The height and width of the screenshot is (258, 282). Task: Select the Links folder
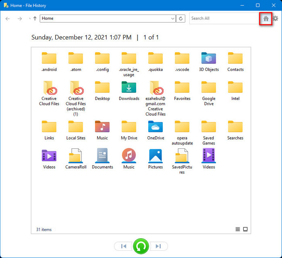click(x=49, y=131)
